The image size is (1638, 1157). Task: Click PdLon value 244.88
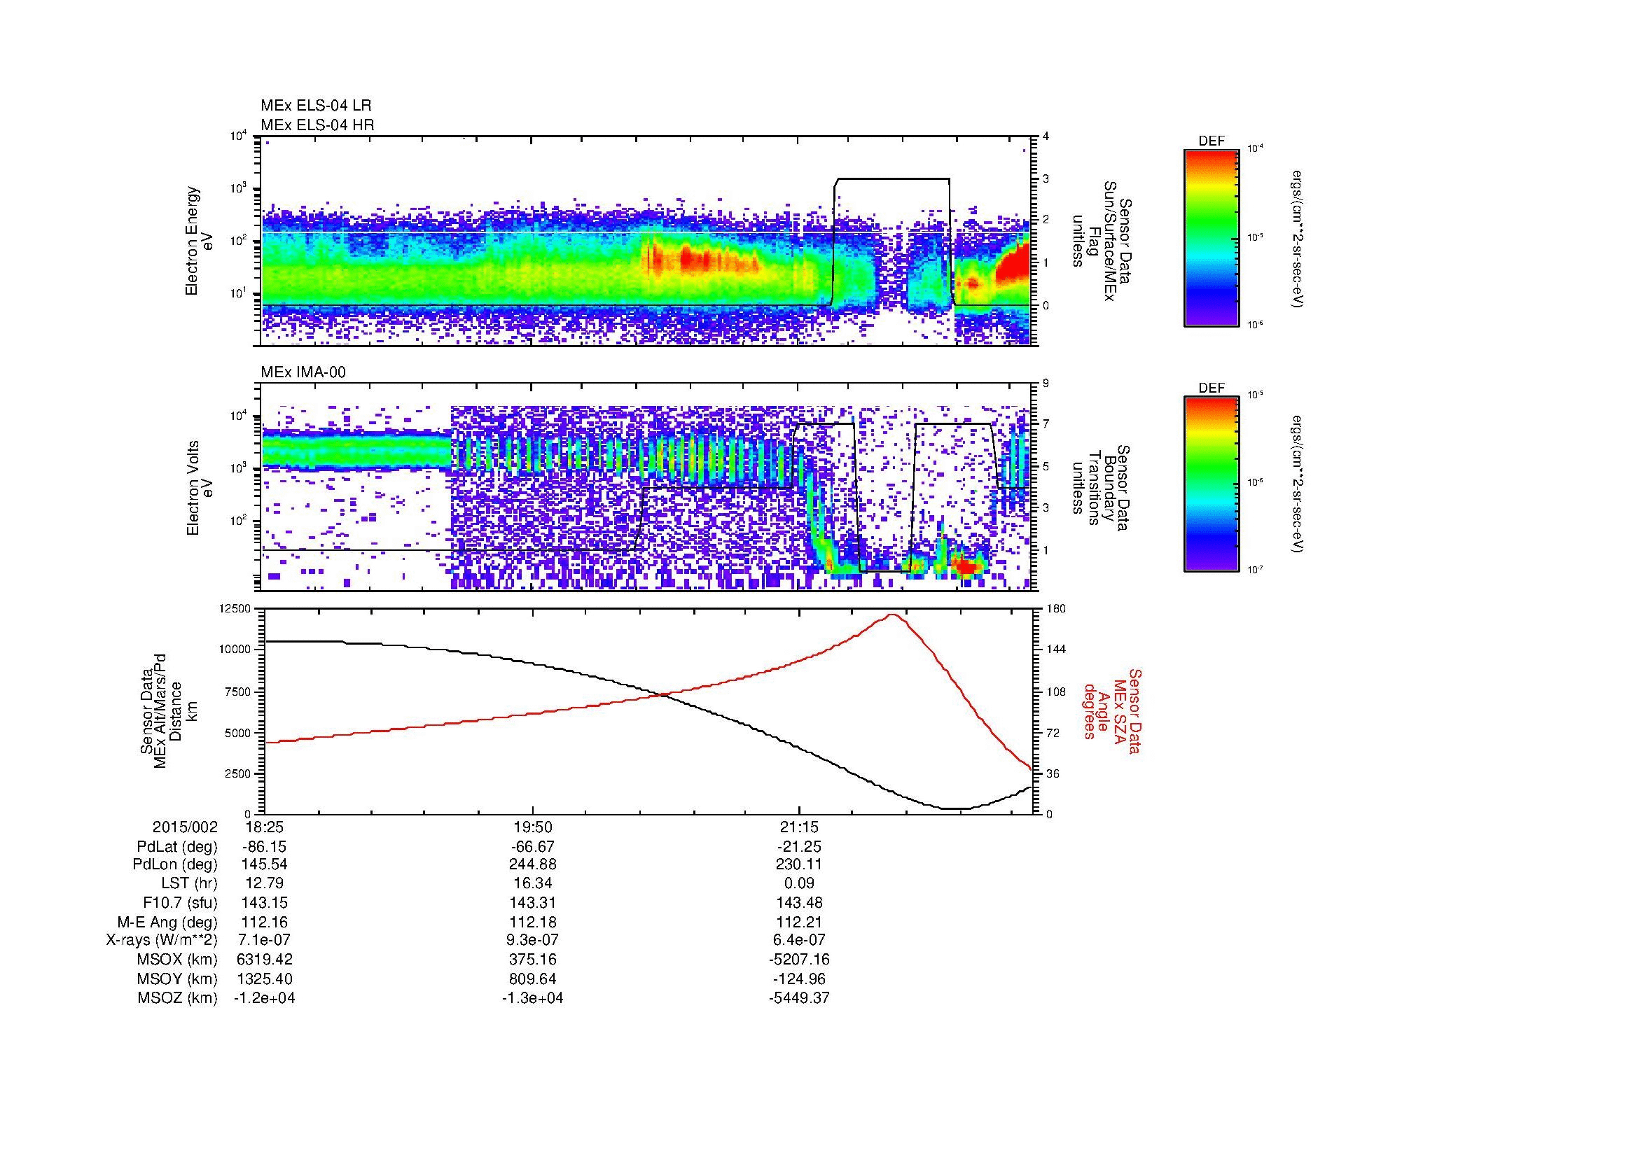(532, 864)
